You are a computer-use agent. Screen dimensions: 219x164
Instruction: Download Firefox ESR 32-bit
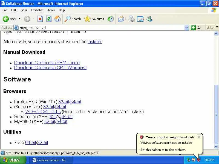coord(64,102)
